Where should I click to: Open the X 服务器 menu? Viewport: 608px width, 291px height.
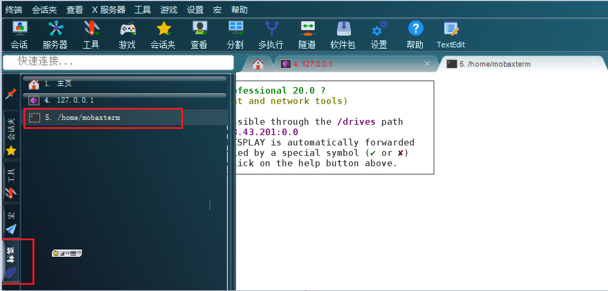coord(109,10)
